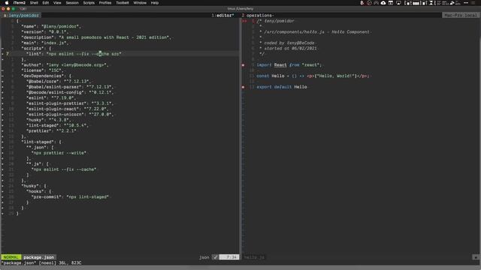Click the hello.js filename in the right pane status line
481x270 pixels.
[x=254, y=257]
